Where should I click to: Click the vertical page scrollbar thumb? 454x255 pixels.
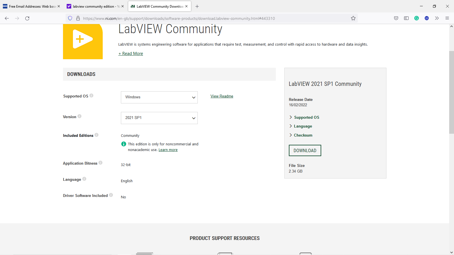(x=451, y=92)
